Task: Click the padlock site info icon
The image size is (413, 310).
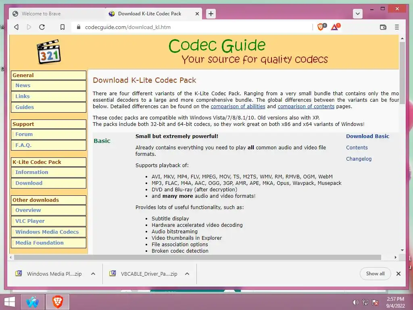Action: 79,27
